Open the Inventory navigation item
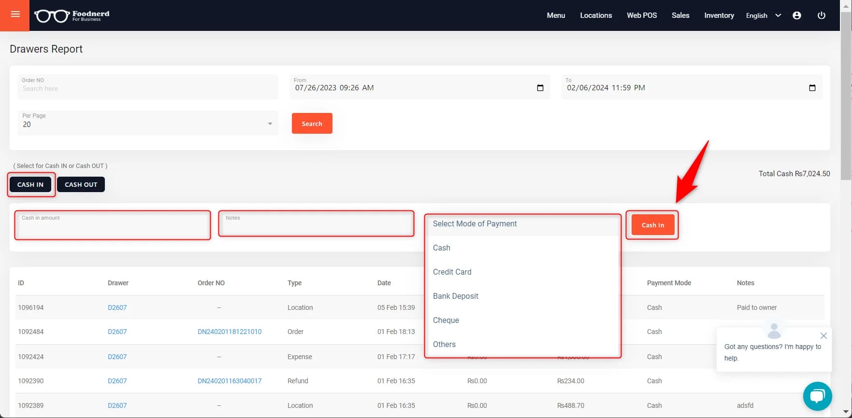 719,15
